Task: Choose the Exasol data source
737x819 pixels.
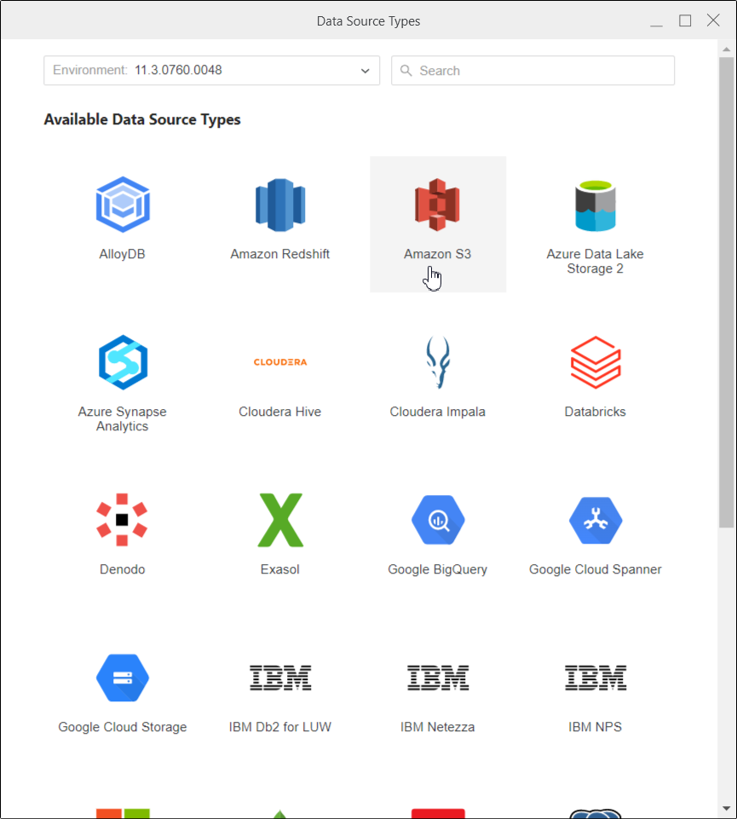Action: pyautogui.click(x=280, y=520)
